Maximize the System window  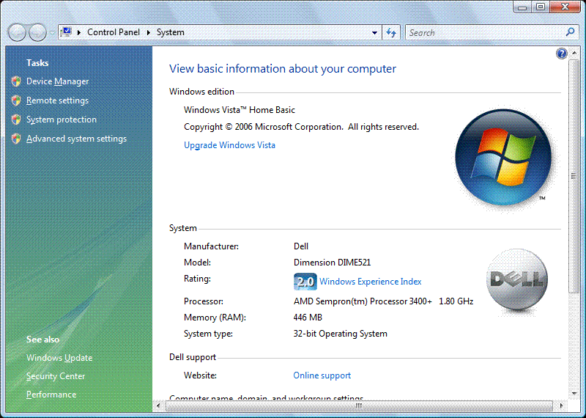(541, 7)
